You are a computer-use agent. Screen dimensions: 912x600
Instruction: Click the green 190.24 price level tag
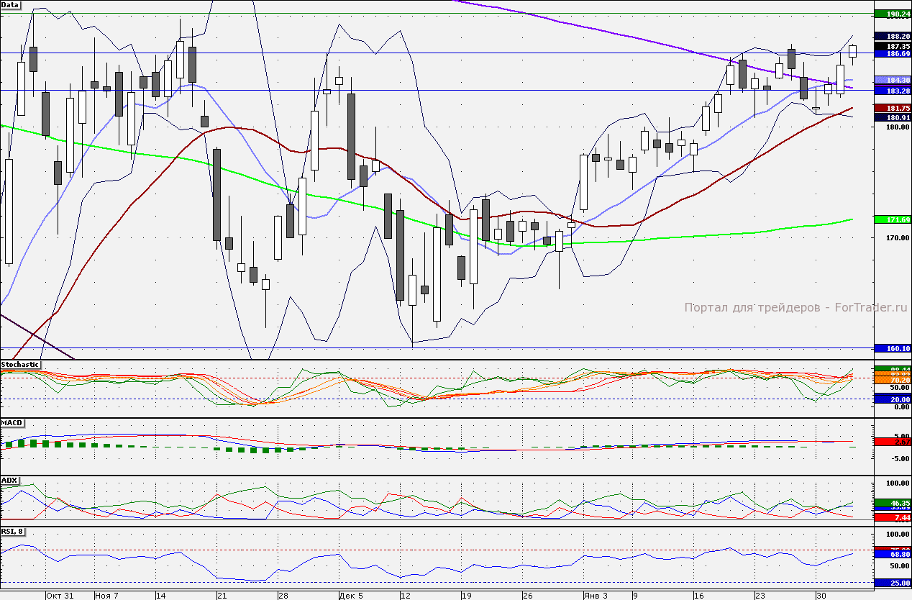(892, 14)
